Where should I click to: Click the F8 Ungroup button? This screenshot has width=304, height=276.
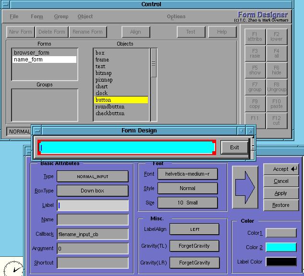(276, 87)
